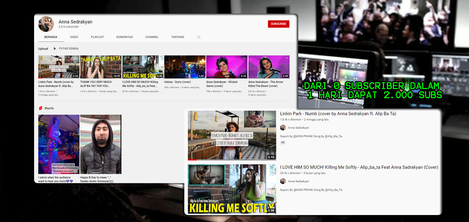Open Wicked Game cover thumbnail
Screen dimensions: 469x222
click(x=227, y=67)
